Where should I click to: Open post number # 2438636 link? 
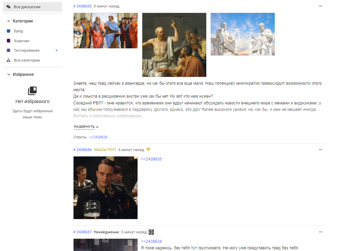pyautogui.click(x=82, y=150)
